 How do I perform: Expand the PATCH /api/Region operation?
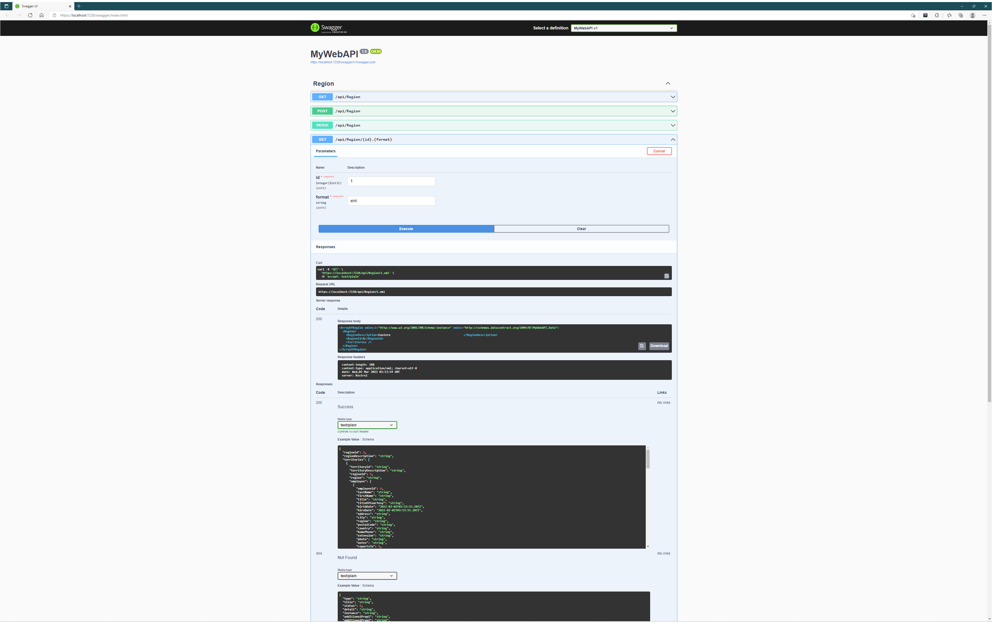point(493,125)
